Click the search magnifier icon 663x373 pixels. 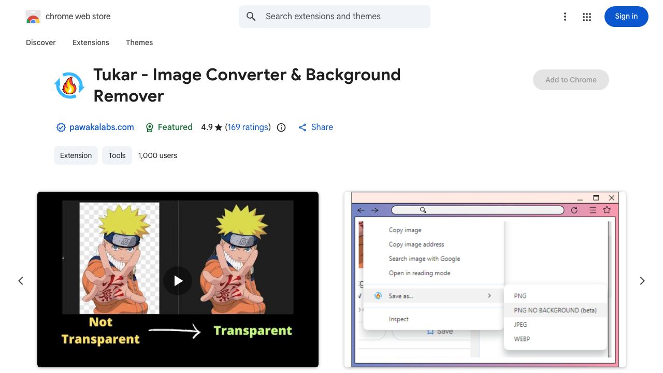coord(251,17)
